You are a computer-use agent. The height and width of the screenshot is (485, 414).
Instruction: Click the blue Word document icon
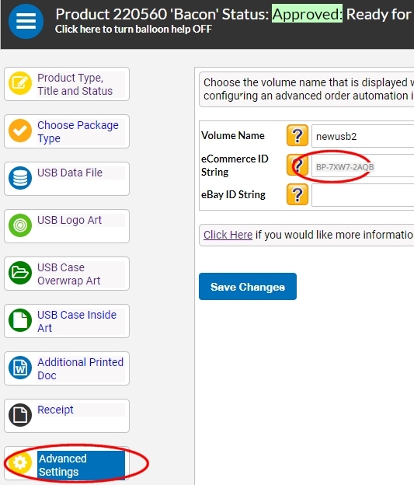tap(20, 368)
